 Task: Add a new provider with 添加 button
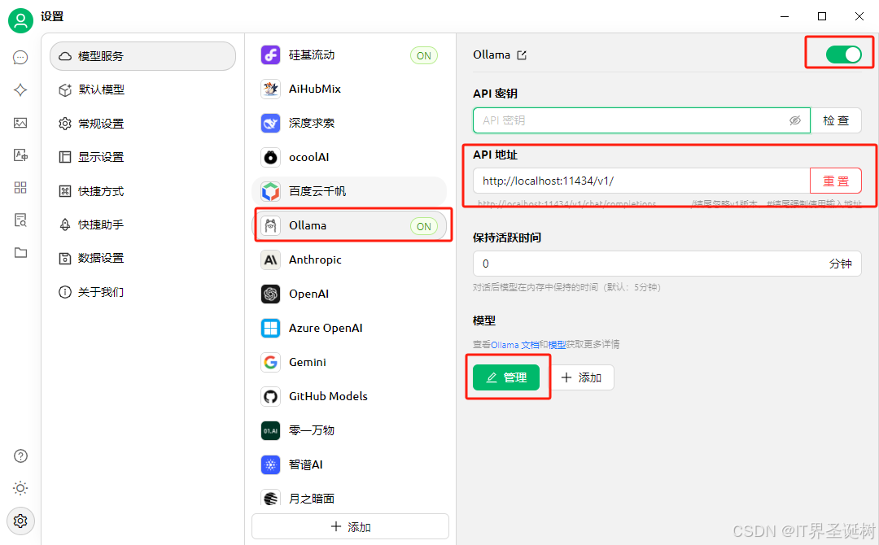pos(350,526)
